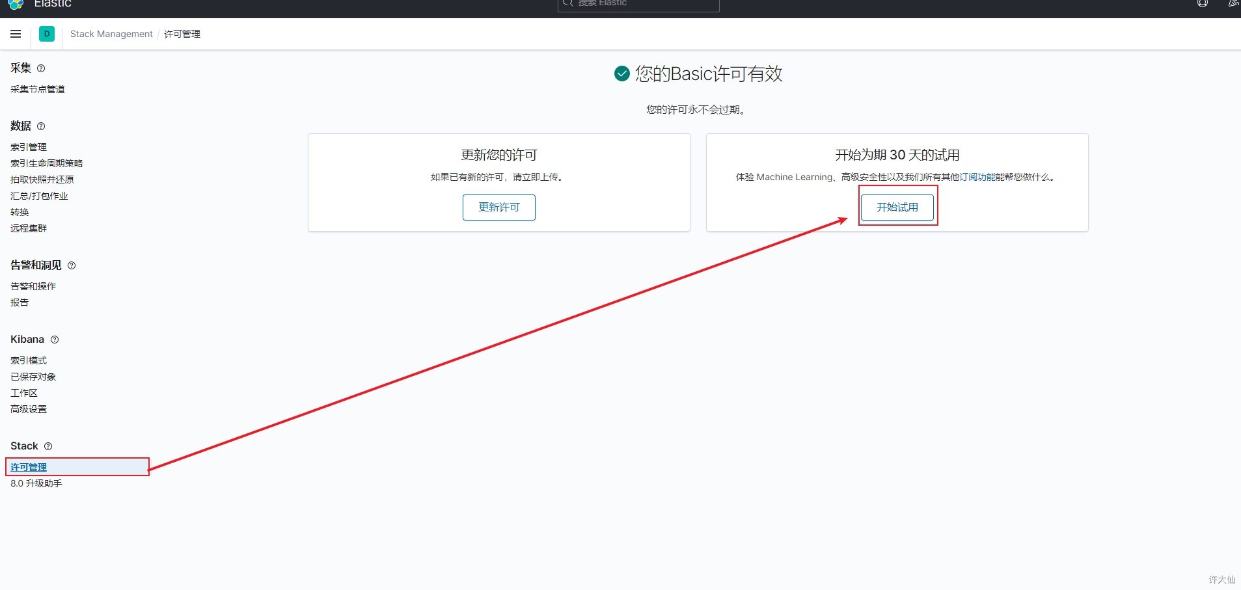This screenshot has width=1241, height=590.
Task: Open 索引管理 in sidebar
Action: click(x=29, y=147)
